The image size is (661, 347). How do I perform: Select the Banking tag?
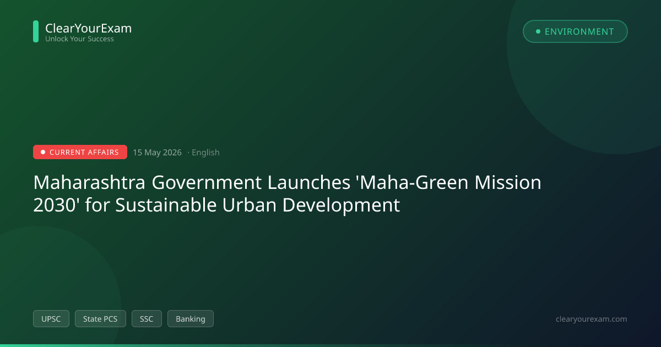click(191, 318)
